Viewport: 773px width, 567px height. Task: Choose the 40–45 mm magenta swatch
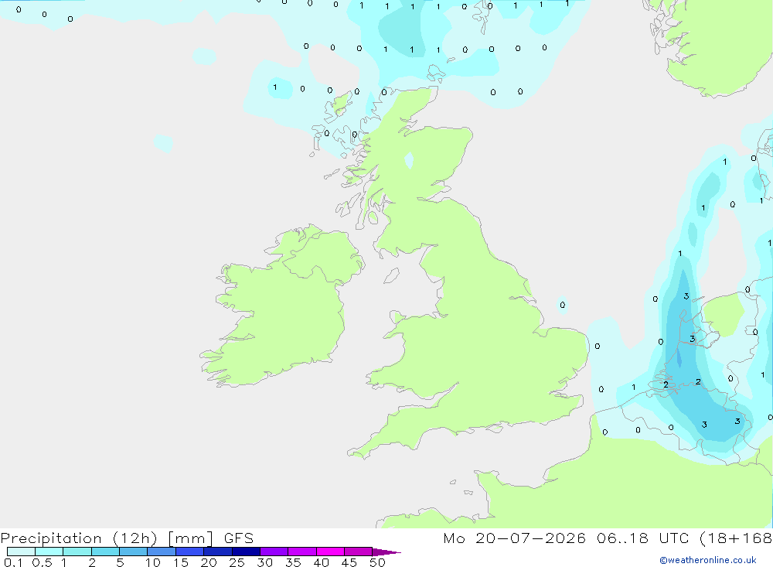[x=330, y=552]
